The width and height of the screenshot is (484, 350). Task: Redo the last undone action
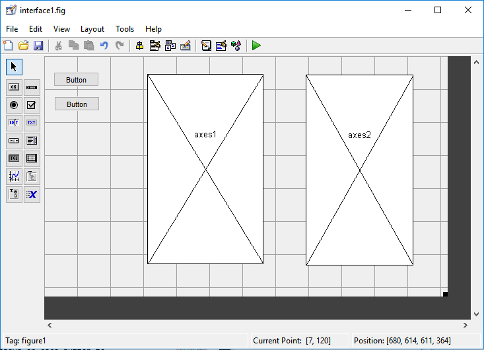coord(119,46)
